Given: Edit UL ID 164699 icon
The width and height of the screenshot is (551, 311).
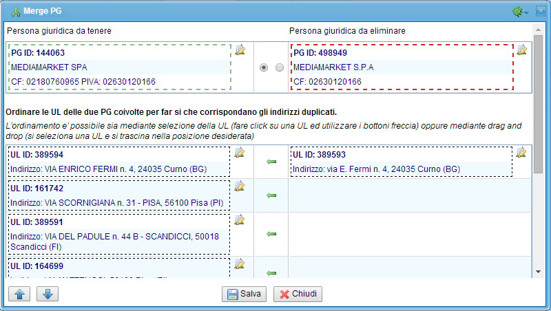Looking at the screenshot, I should (x=239, y=264).
